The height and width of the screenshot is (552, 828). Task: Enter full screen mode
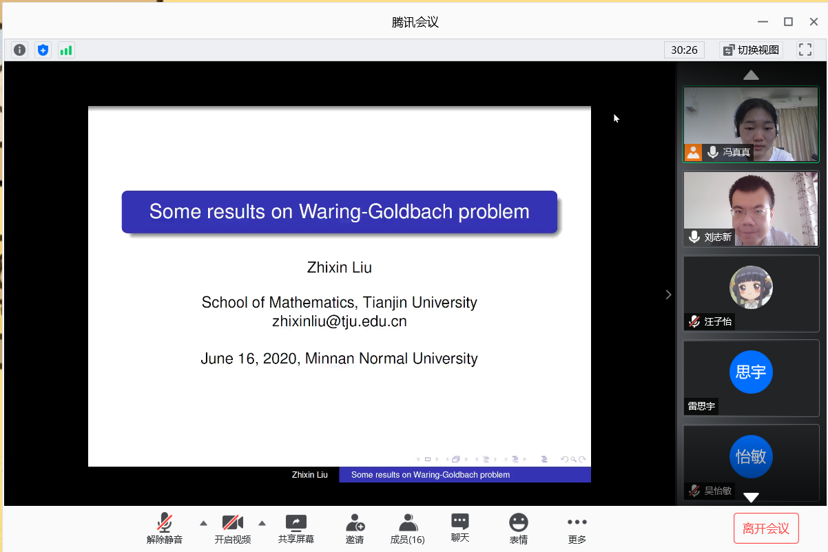[x=805, y=50]
